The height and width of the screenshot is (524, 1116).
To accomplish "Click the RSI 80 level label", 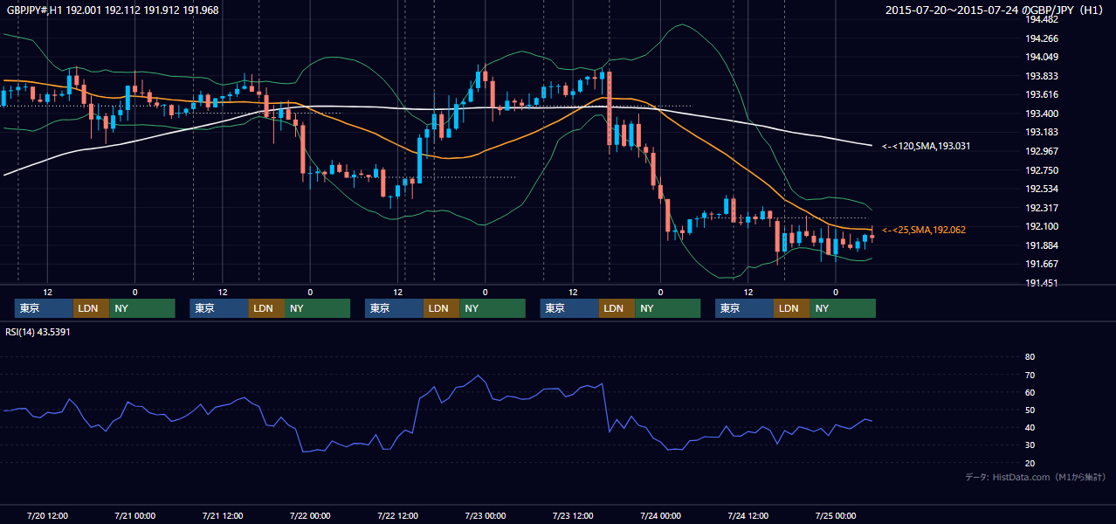I will tap(1030, 357).
